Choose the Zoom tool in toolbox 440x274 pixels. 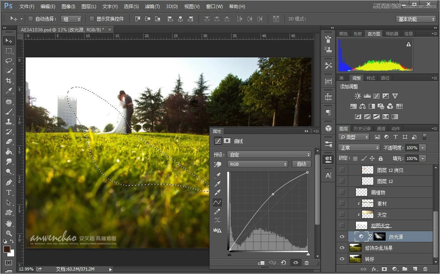[x=9, y=233]
